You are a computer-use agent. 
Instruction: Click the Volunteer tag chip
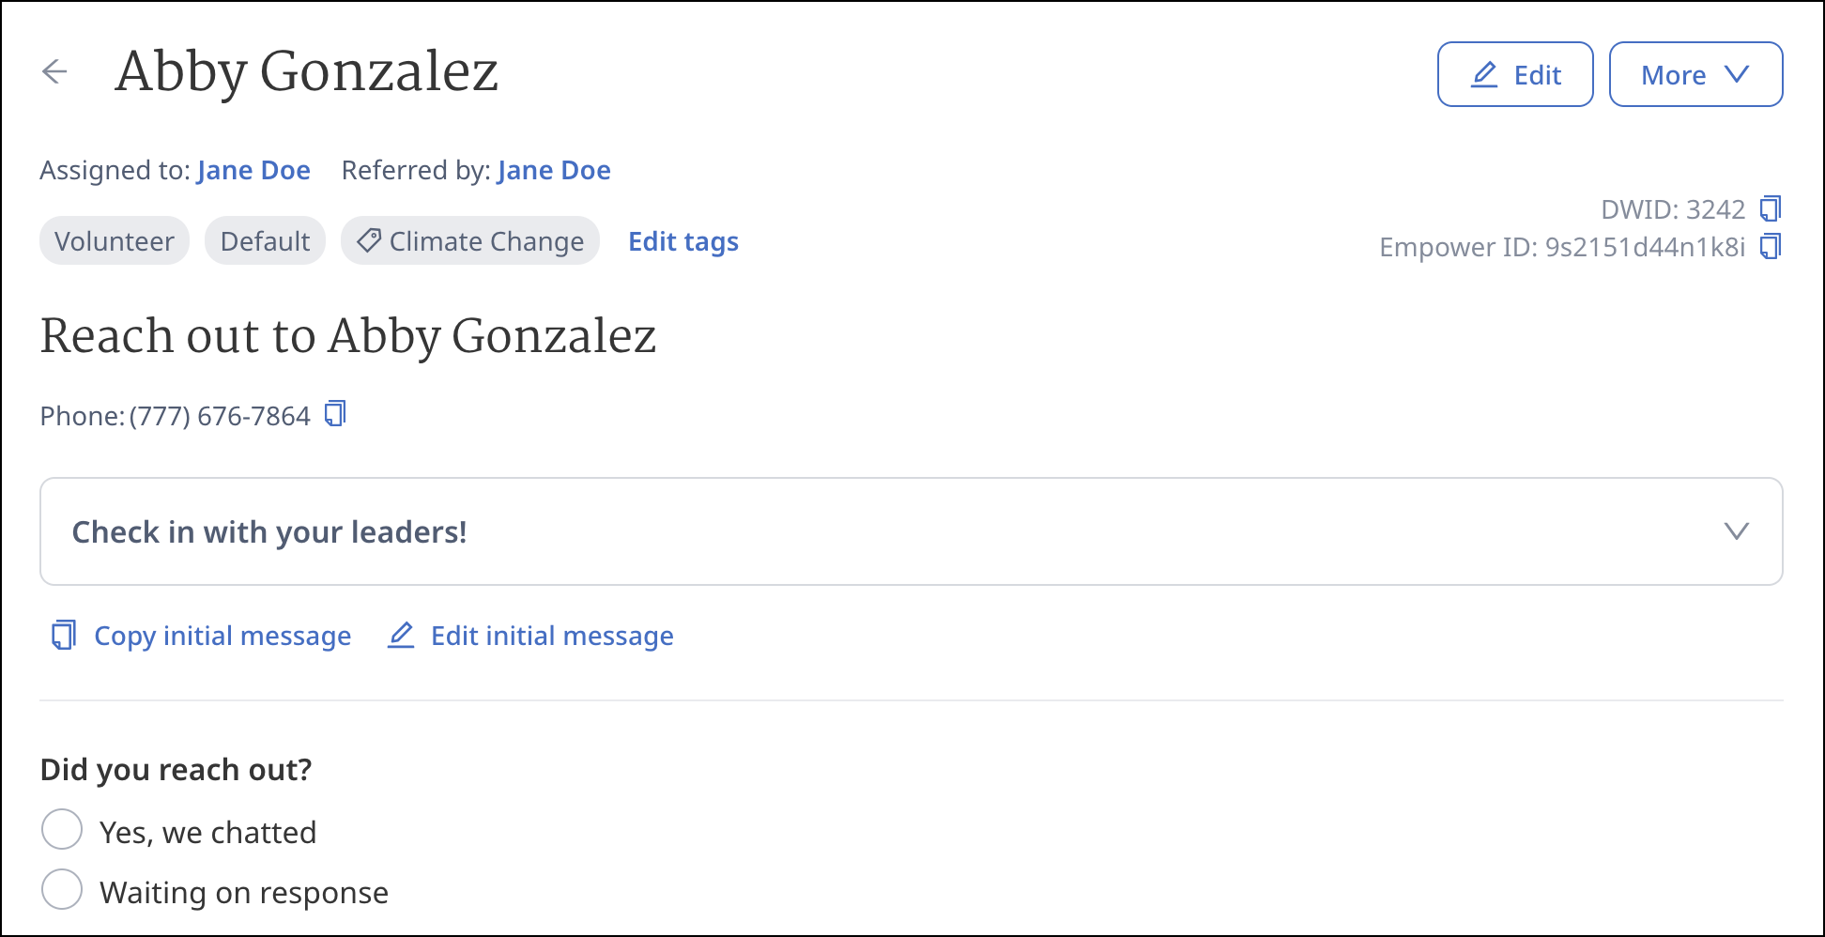pos(115,241)
